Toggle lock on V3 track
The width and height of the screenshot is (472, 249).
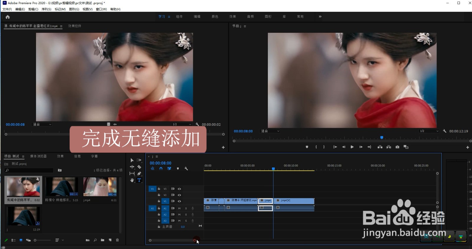pyautogui.click(x=159, y=189)
